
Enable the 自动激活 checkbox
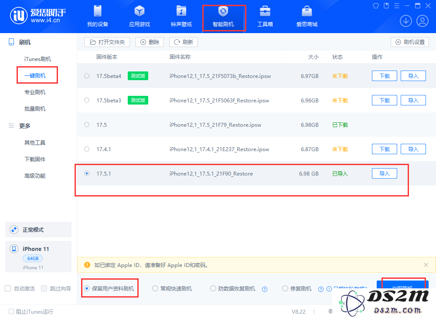[8, 288]
